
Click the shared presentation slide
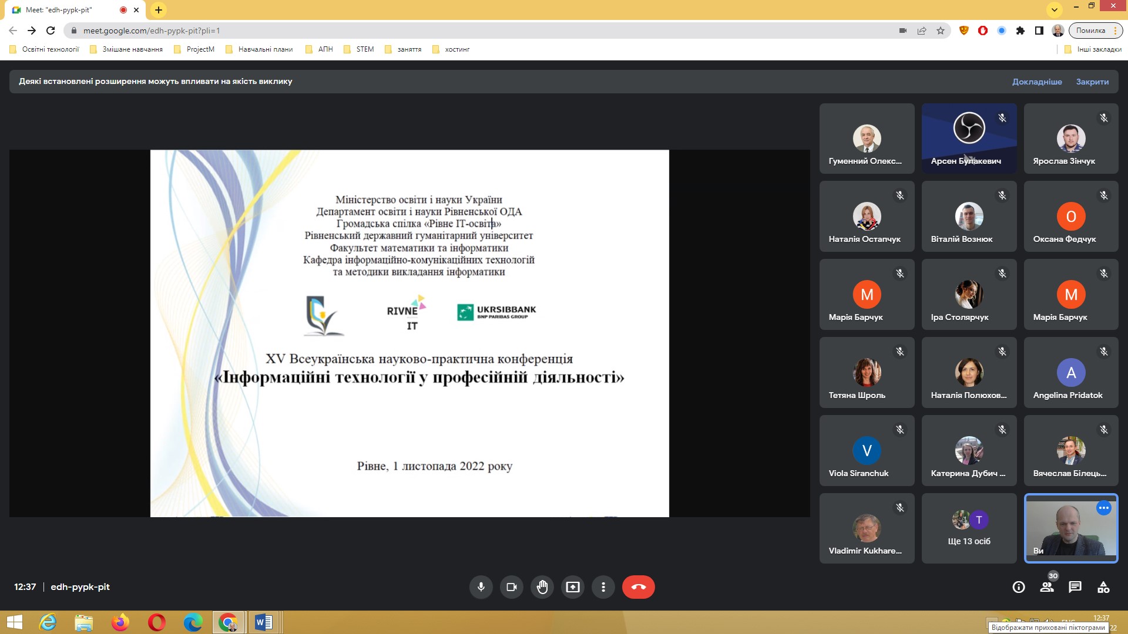point(409,333)
